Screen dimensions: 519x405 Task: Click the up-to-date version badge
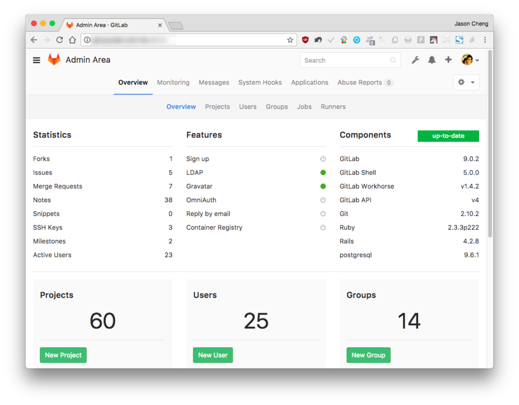click(x=448, y=136)
